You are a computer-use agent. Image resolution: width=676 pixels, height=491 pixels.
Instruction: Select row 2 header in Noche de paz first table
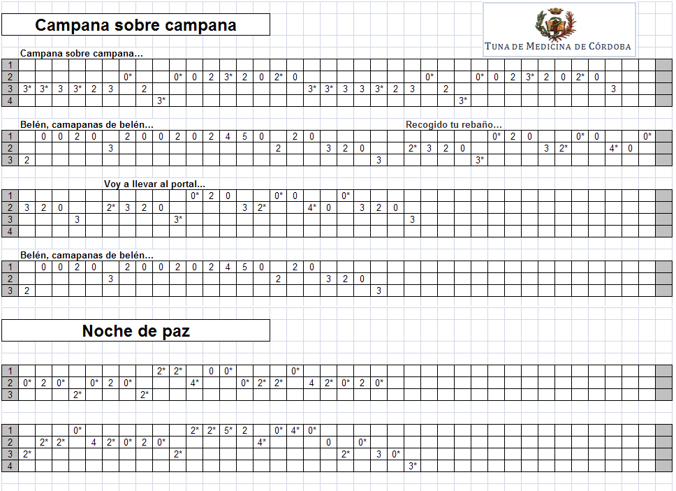click(10, 383)
